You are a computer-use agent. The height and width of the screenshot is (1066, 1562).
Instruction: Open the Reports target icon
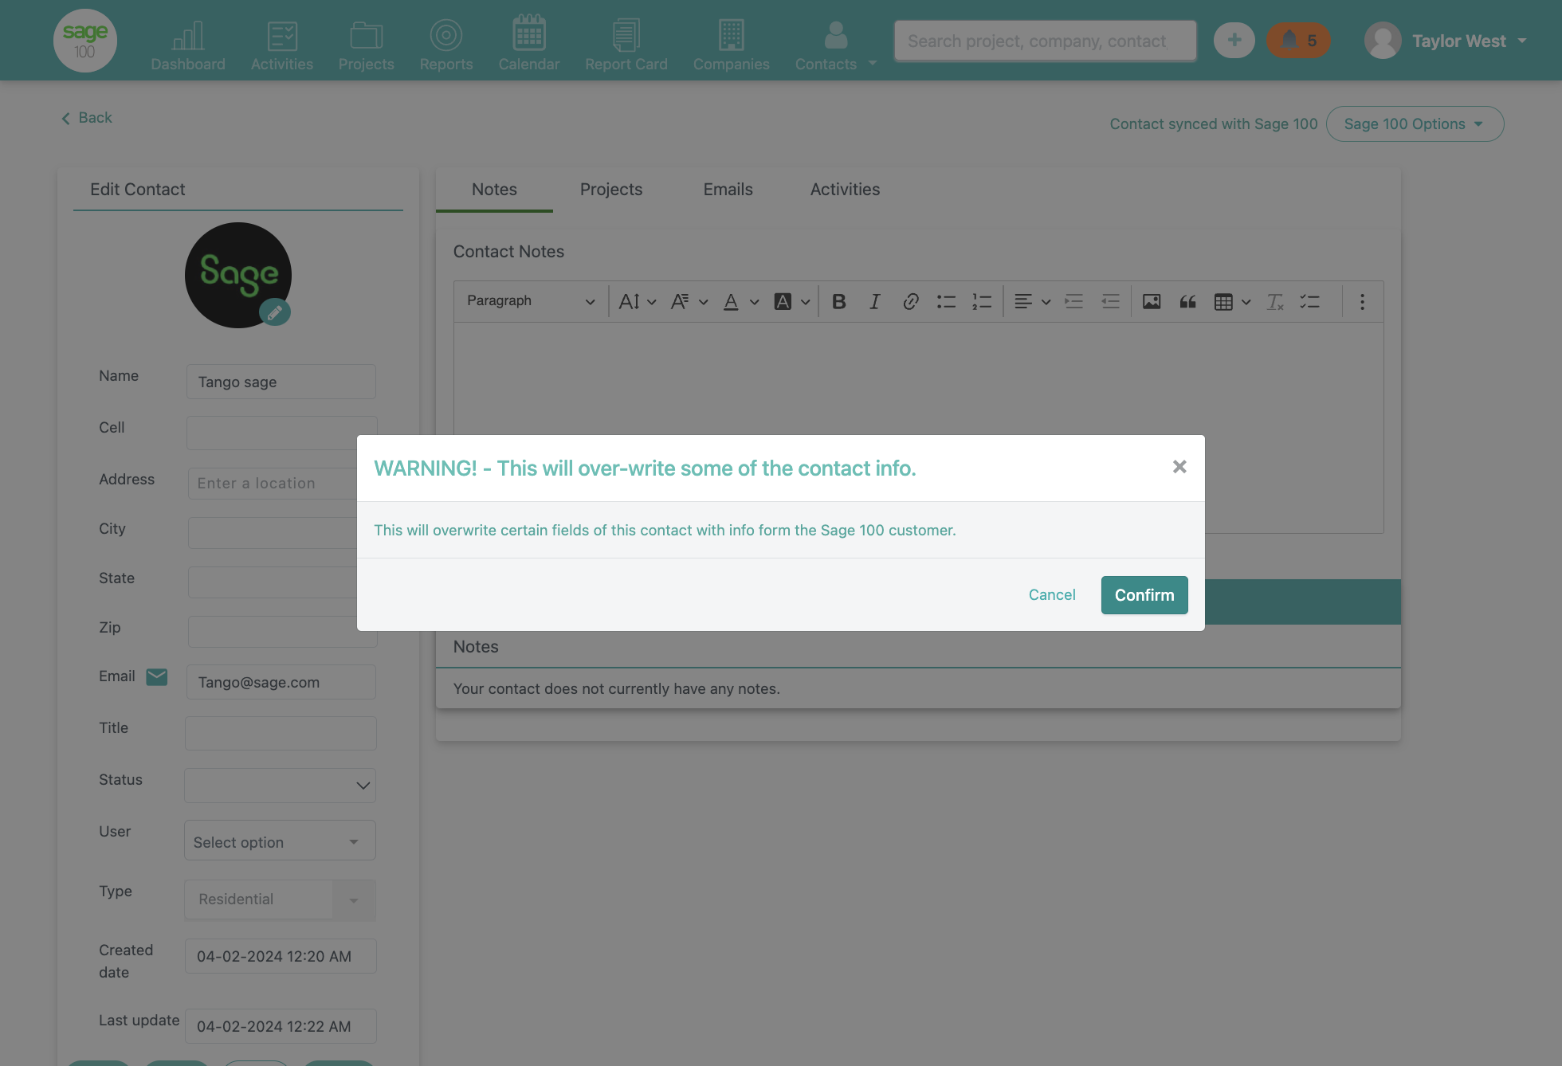(446, 45)
